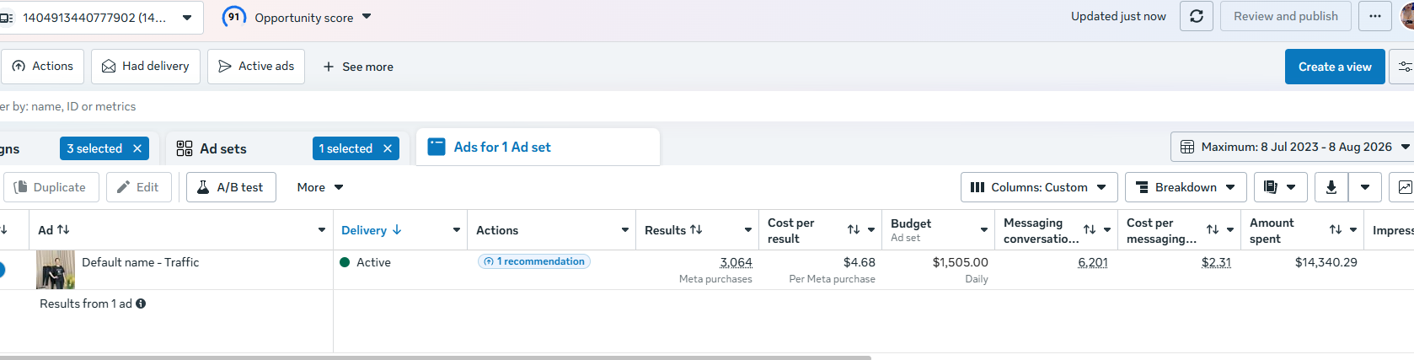Open the three-dot more options menu

[1375, 16]
